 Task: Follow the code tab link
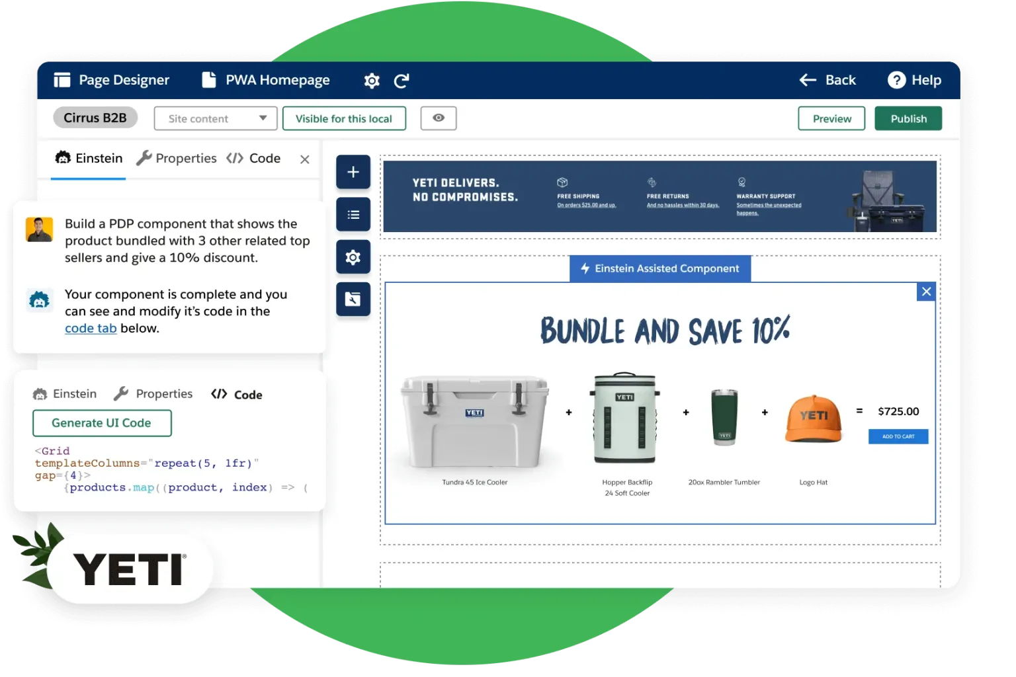91,329
